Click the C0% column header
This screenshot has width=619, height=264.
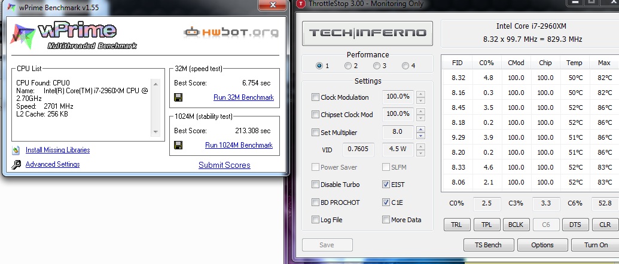click(x=487, y=63)
